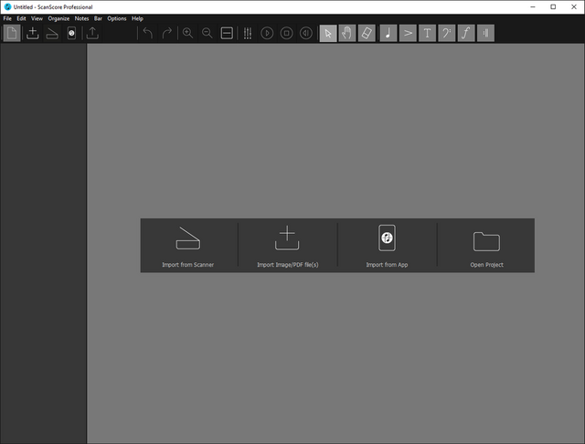Start playback with the play button
Viewport: 585px width, 444px height.
click(267, 33)
